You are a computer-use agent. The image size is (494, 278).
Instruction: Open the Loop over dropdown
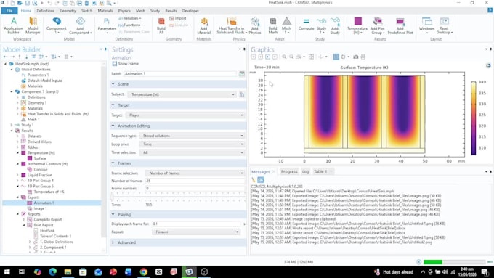pos(193,144)
